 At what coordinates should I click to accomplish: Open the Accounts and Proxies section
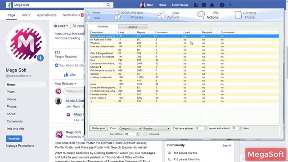(129, 15)
